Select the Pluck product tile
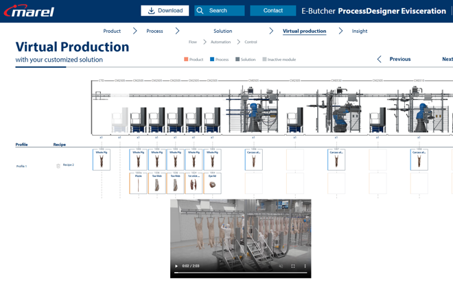This screenshot has width=453, height=281. click(138, 184)
